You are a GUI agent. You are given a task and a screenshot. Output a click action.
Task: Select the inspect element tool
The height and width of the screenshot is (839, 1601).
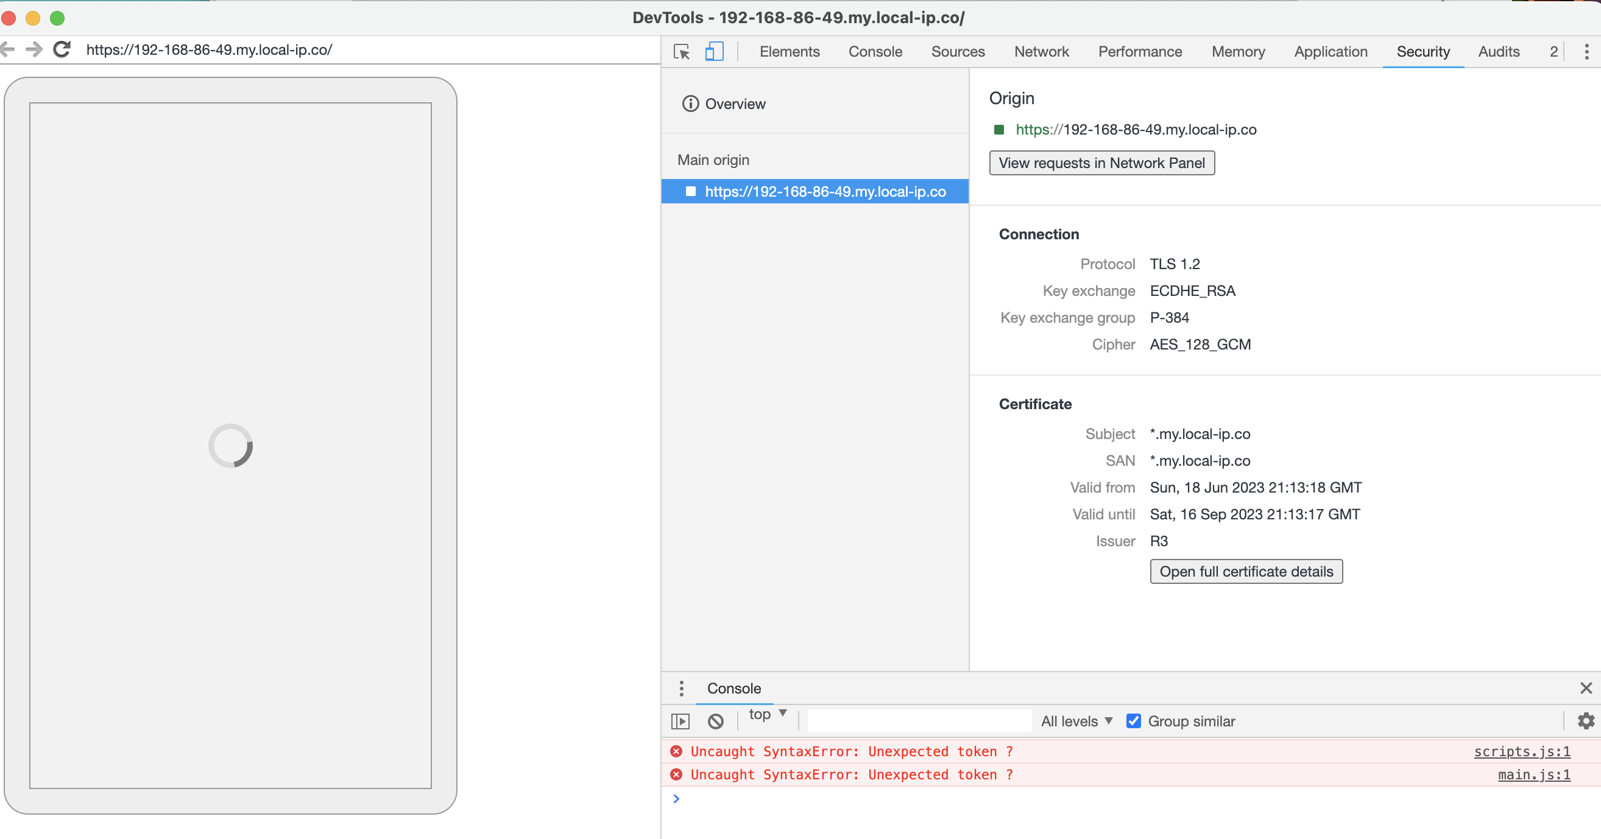[681, 52]
